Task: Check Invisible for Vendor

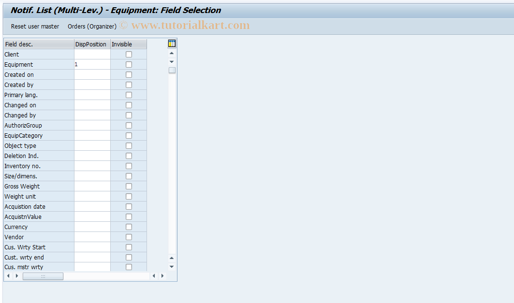Action: coord(129,237)
